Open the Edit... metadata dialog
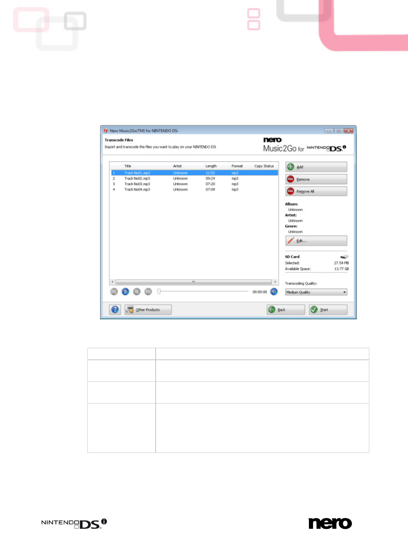408x533 pixels. coord(316,241)
